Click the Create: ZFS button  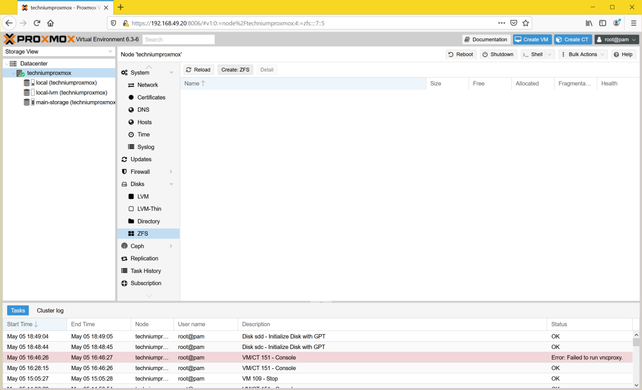(x=235, y=70)
